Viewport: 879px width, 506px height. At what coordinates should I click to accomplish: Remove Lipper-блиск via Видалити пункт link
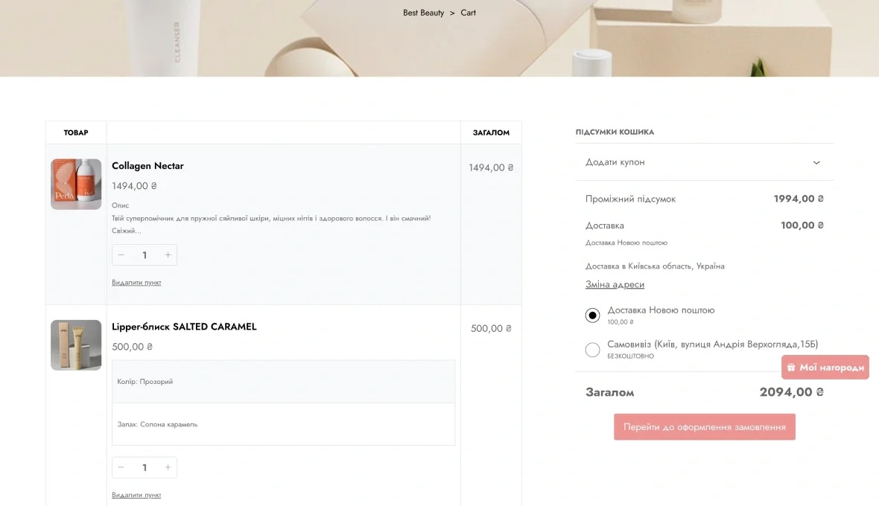click(136, 495)
